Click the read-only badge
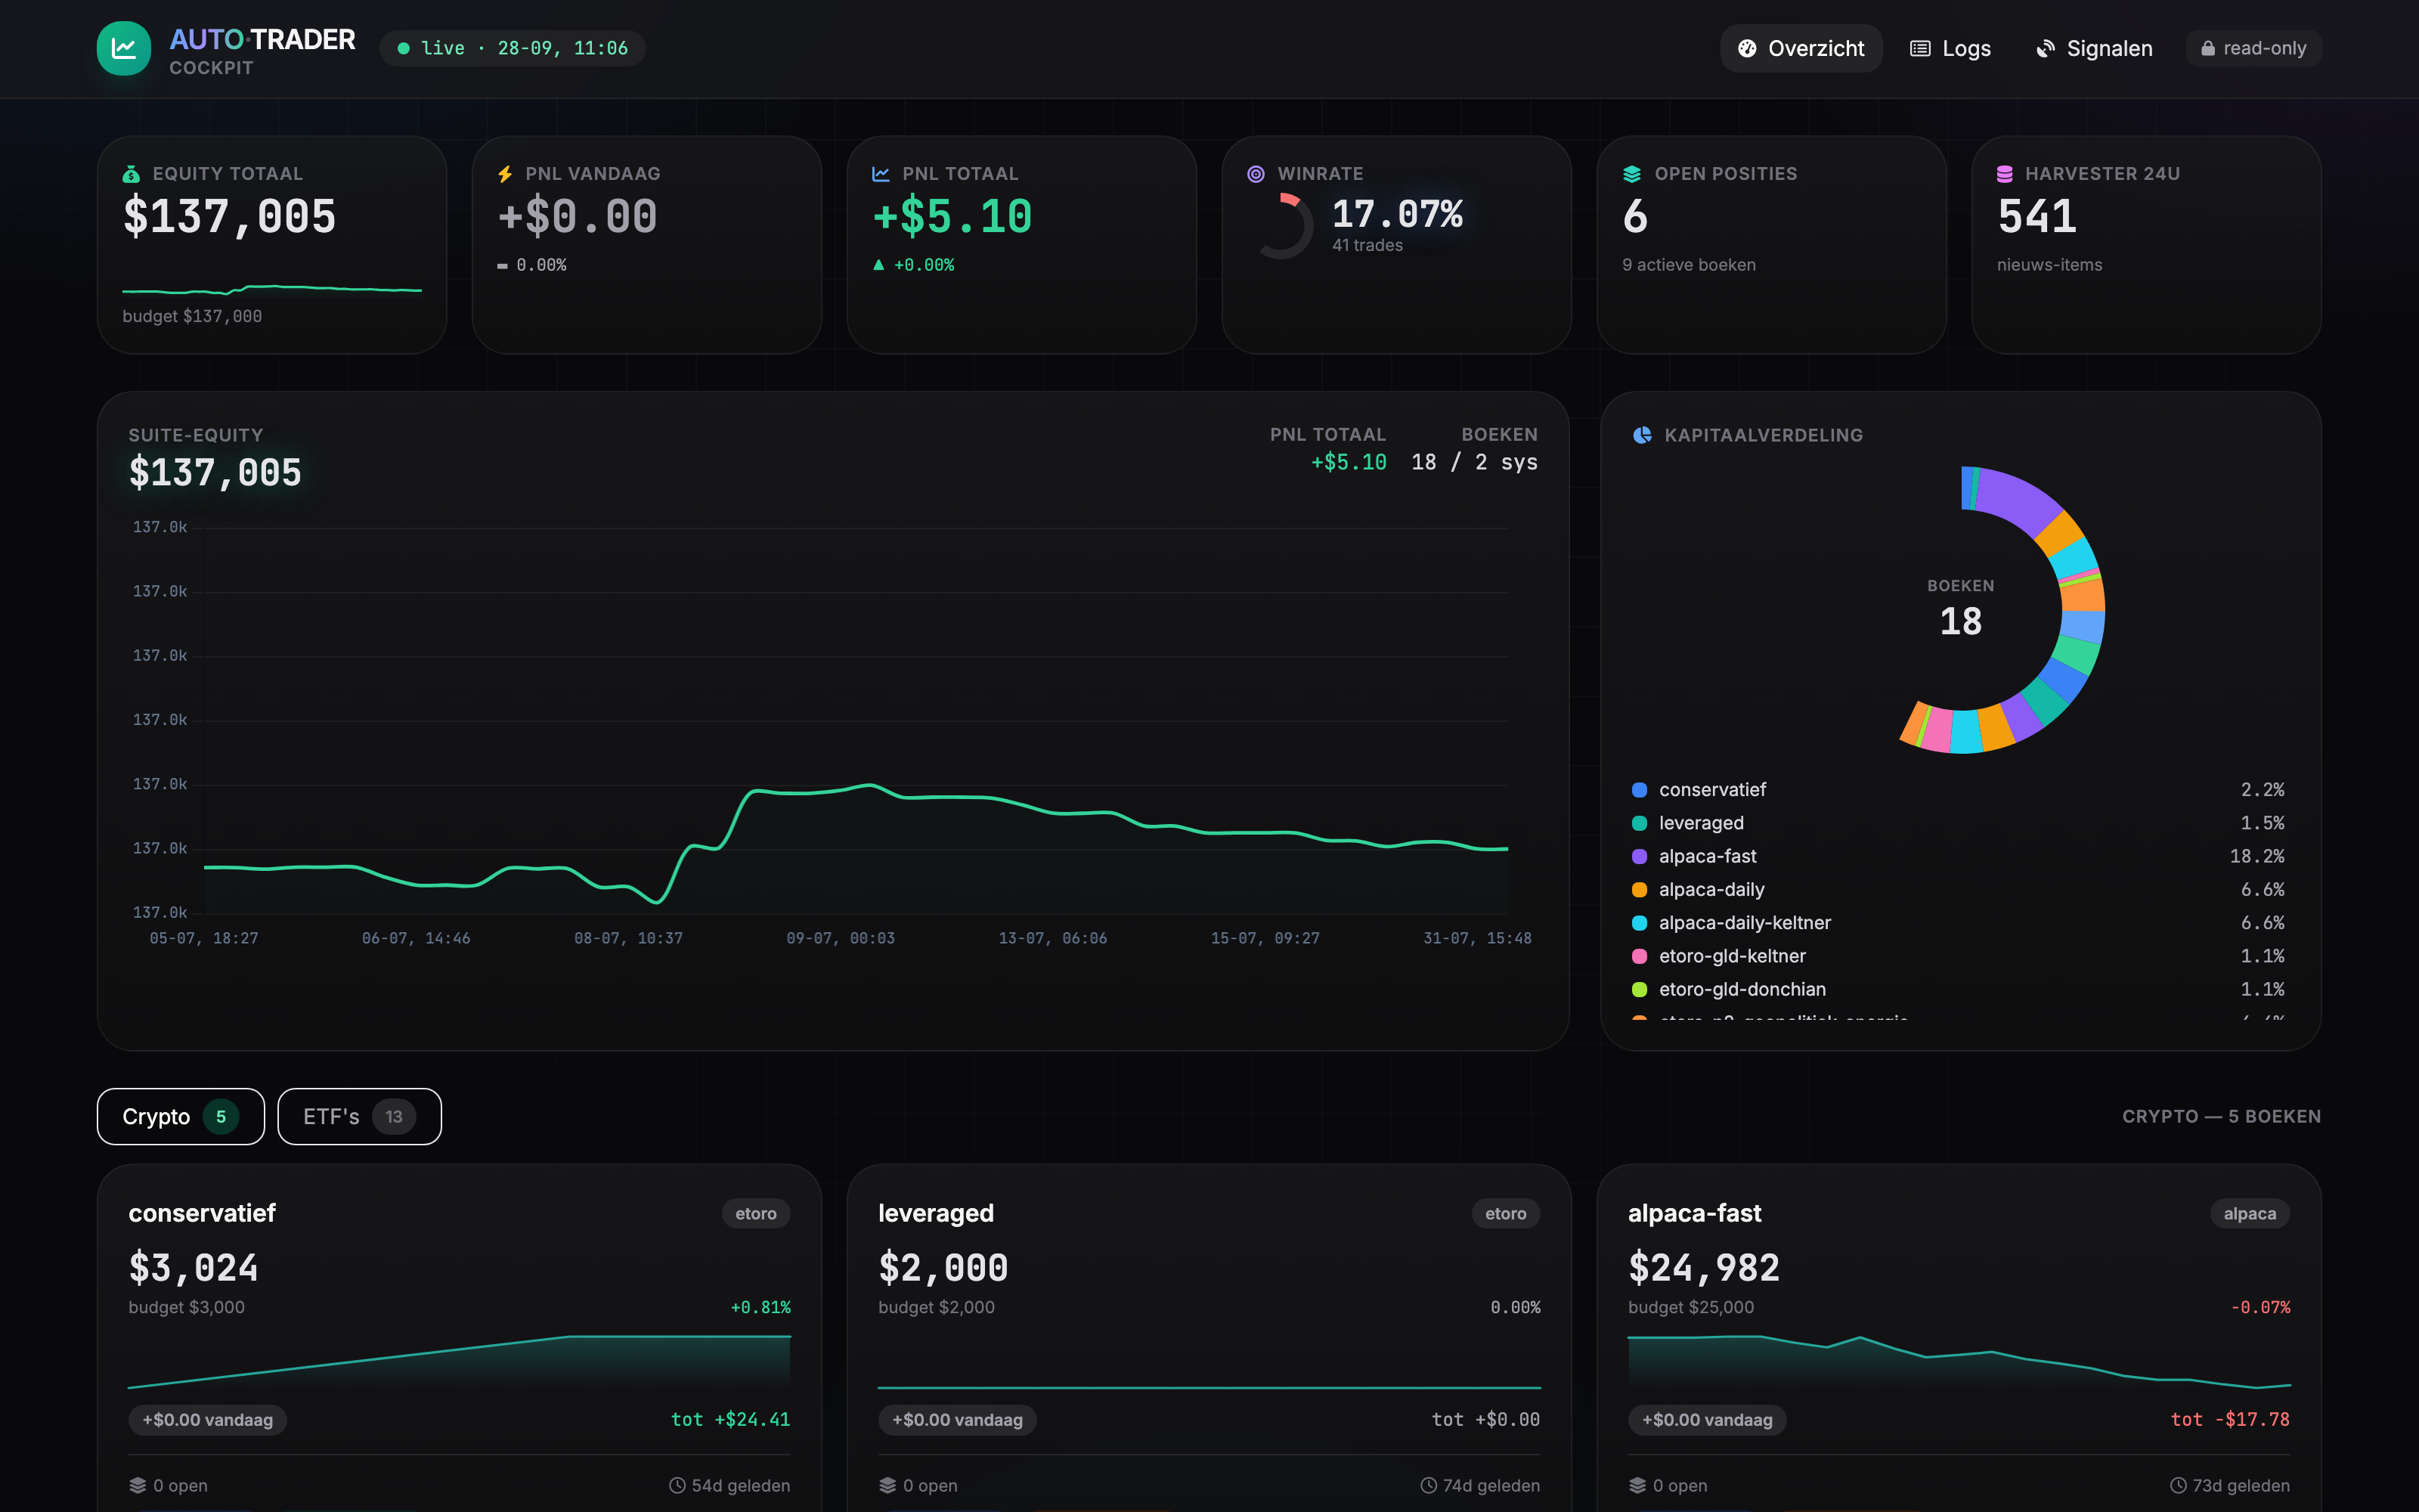 click(2254, 48)
